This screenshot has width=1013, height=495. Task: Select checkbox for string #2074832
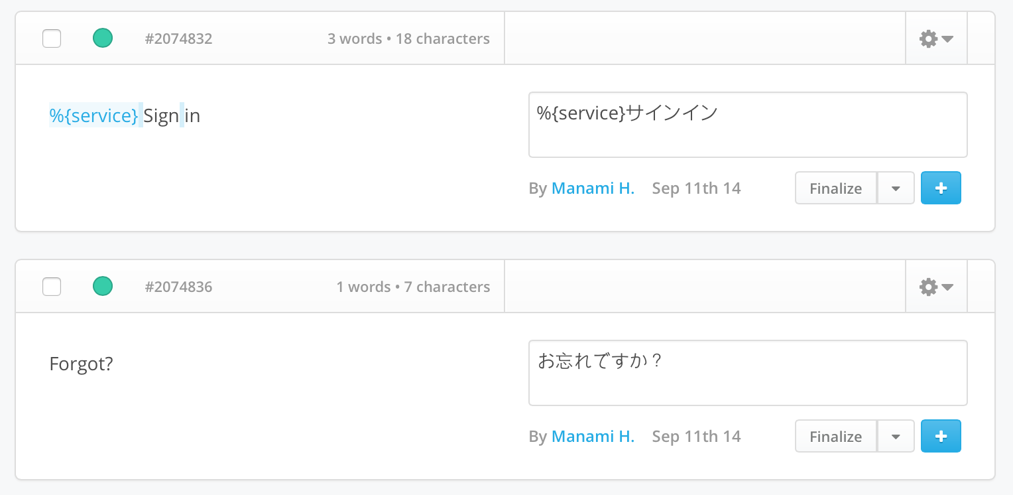52,38
